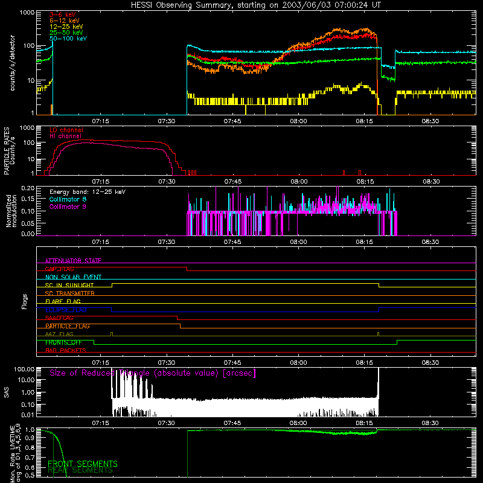Click the 'ATTENUATOR_STATE' flag label

[x=73, y=261]
